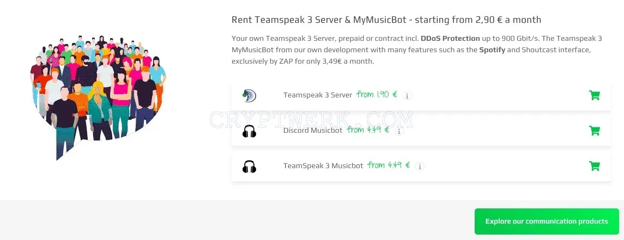Select the Discord Musicbot product label
624x240 pixels.
tap(313, 131)
